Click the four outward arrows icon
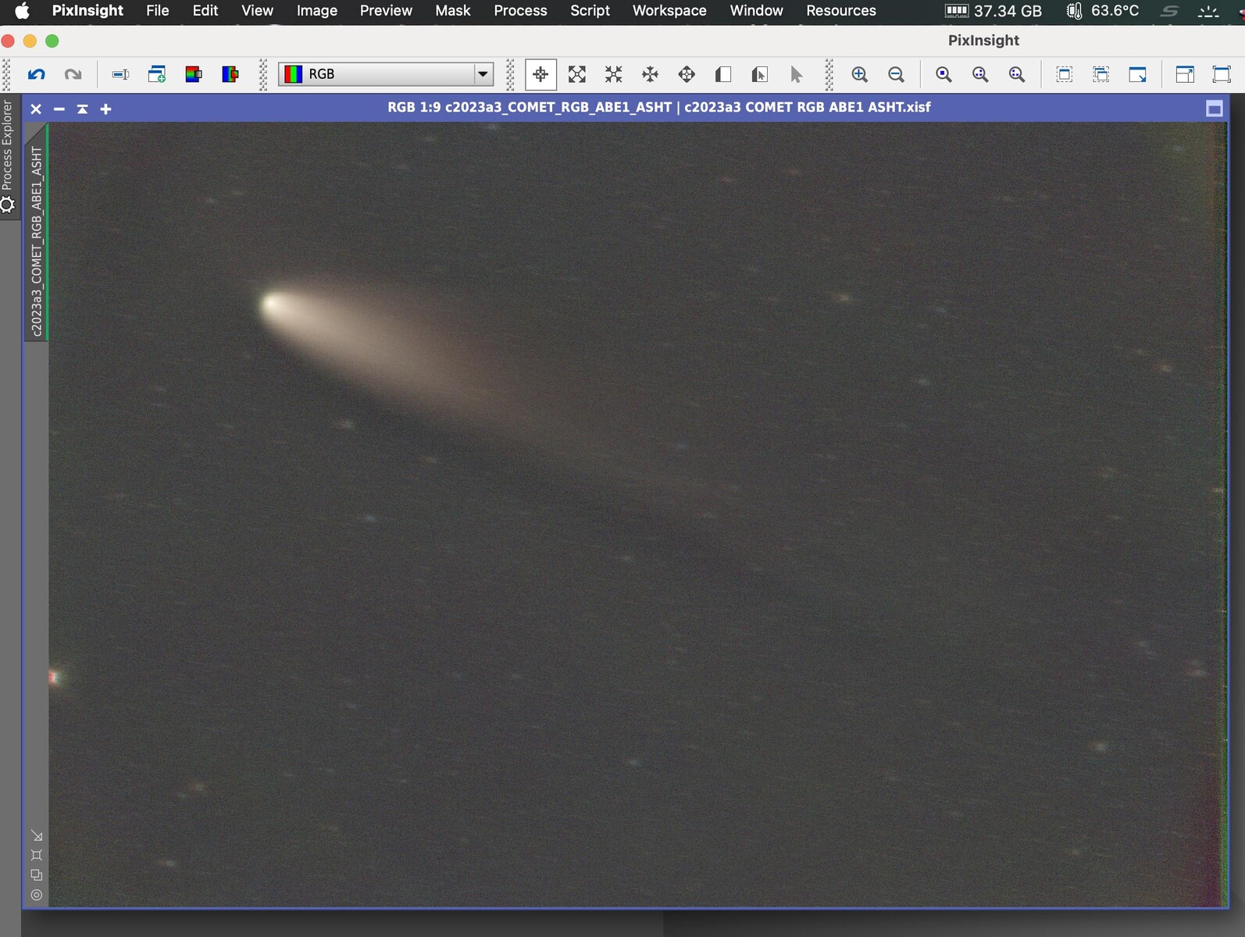 (x=577, y=74)
